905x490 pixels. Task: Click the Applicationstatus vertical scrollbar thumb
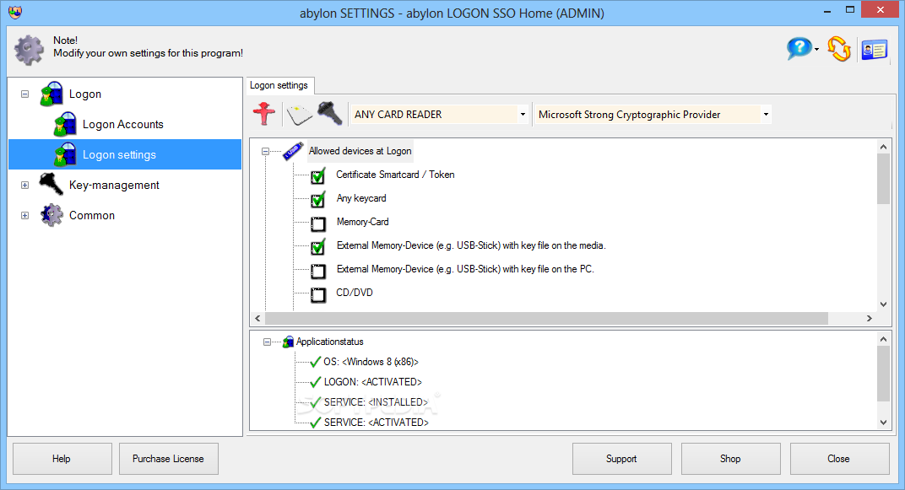point(883,374)
